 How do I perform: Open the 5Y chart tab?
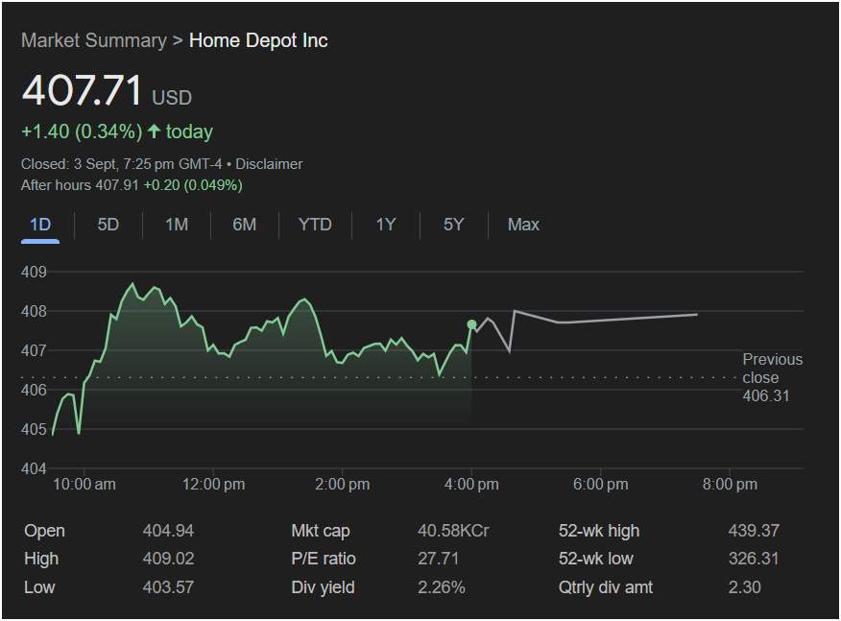coord(454,225)
